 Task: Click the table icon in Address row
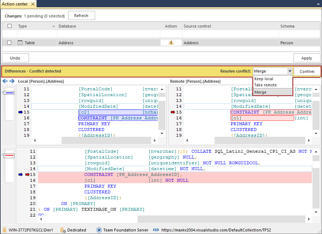(20, 43)
